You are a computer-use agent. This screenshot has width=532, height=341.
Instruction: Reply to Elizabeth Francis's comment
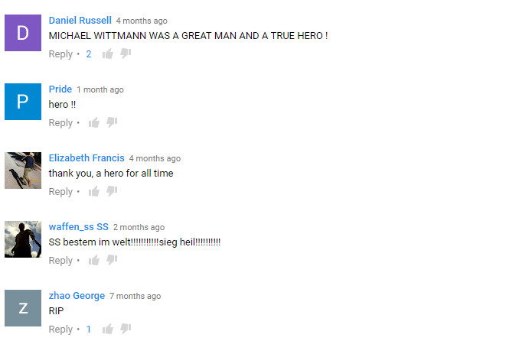coord(60,192)
